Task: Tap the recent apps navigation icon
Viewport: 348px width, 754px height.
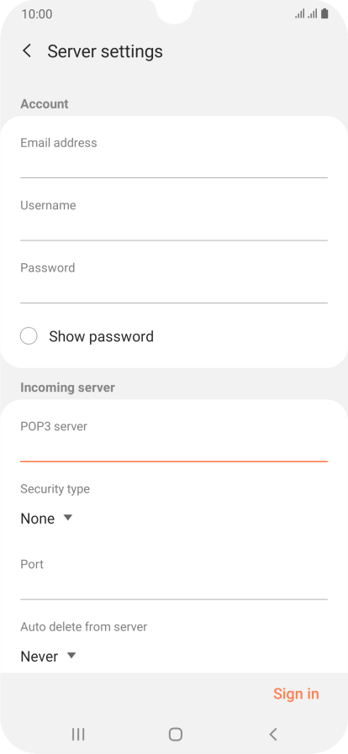Action: 78,734
